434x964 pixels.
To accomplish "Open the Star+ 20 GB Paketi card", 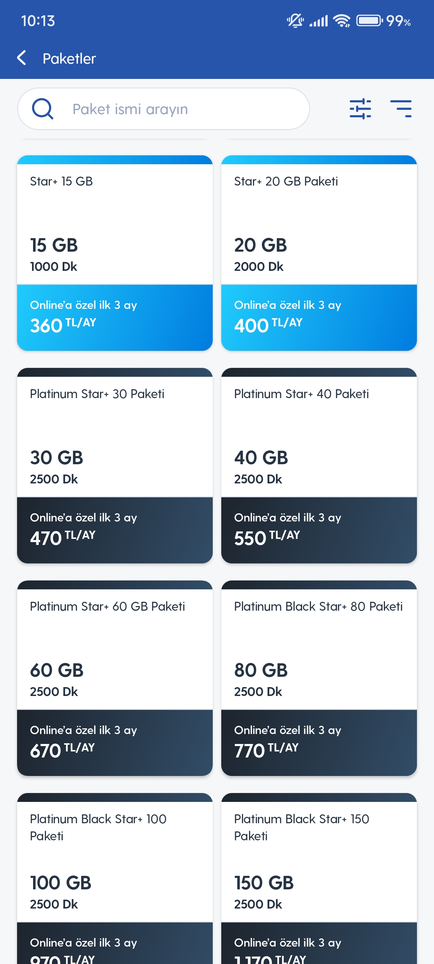I will [319, 253].
